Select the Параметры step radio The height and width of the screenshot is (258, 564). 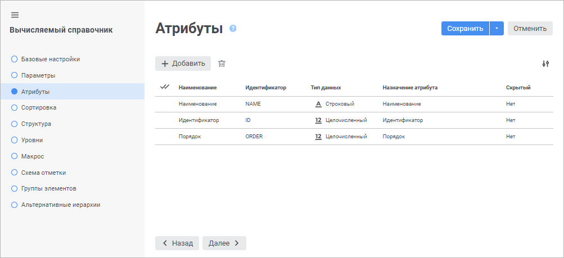15,75
